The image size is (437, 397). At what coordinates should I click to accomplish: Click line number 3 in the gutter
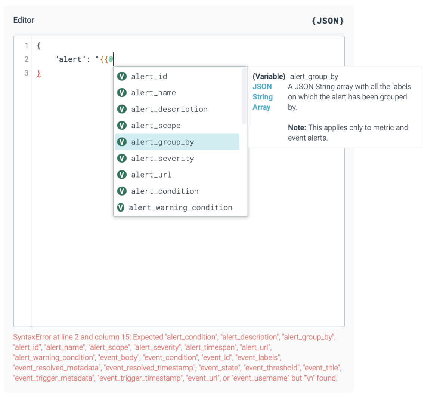point(26,73)
